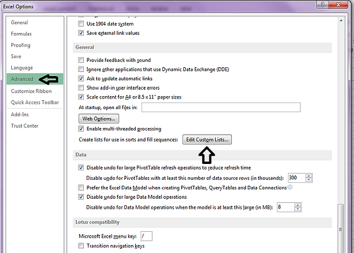Viewport: 354px width, 253px height.
Task: Decrease PivotTable data source rows value
Action: 309,180
